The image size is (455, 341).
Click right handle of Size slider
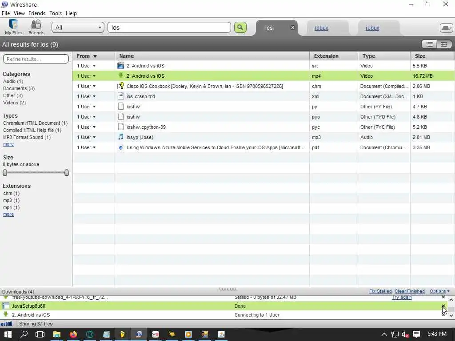click(67, 173)
